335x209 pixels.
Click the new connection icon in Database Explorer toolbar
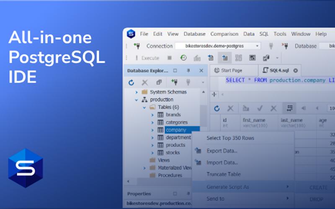pos(174,82)
